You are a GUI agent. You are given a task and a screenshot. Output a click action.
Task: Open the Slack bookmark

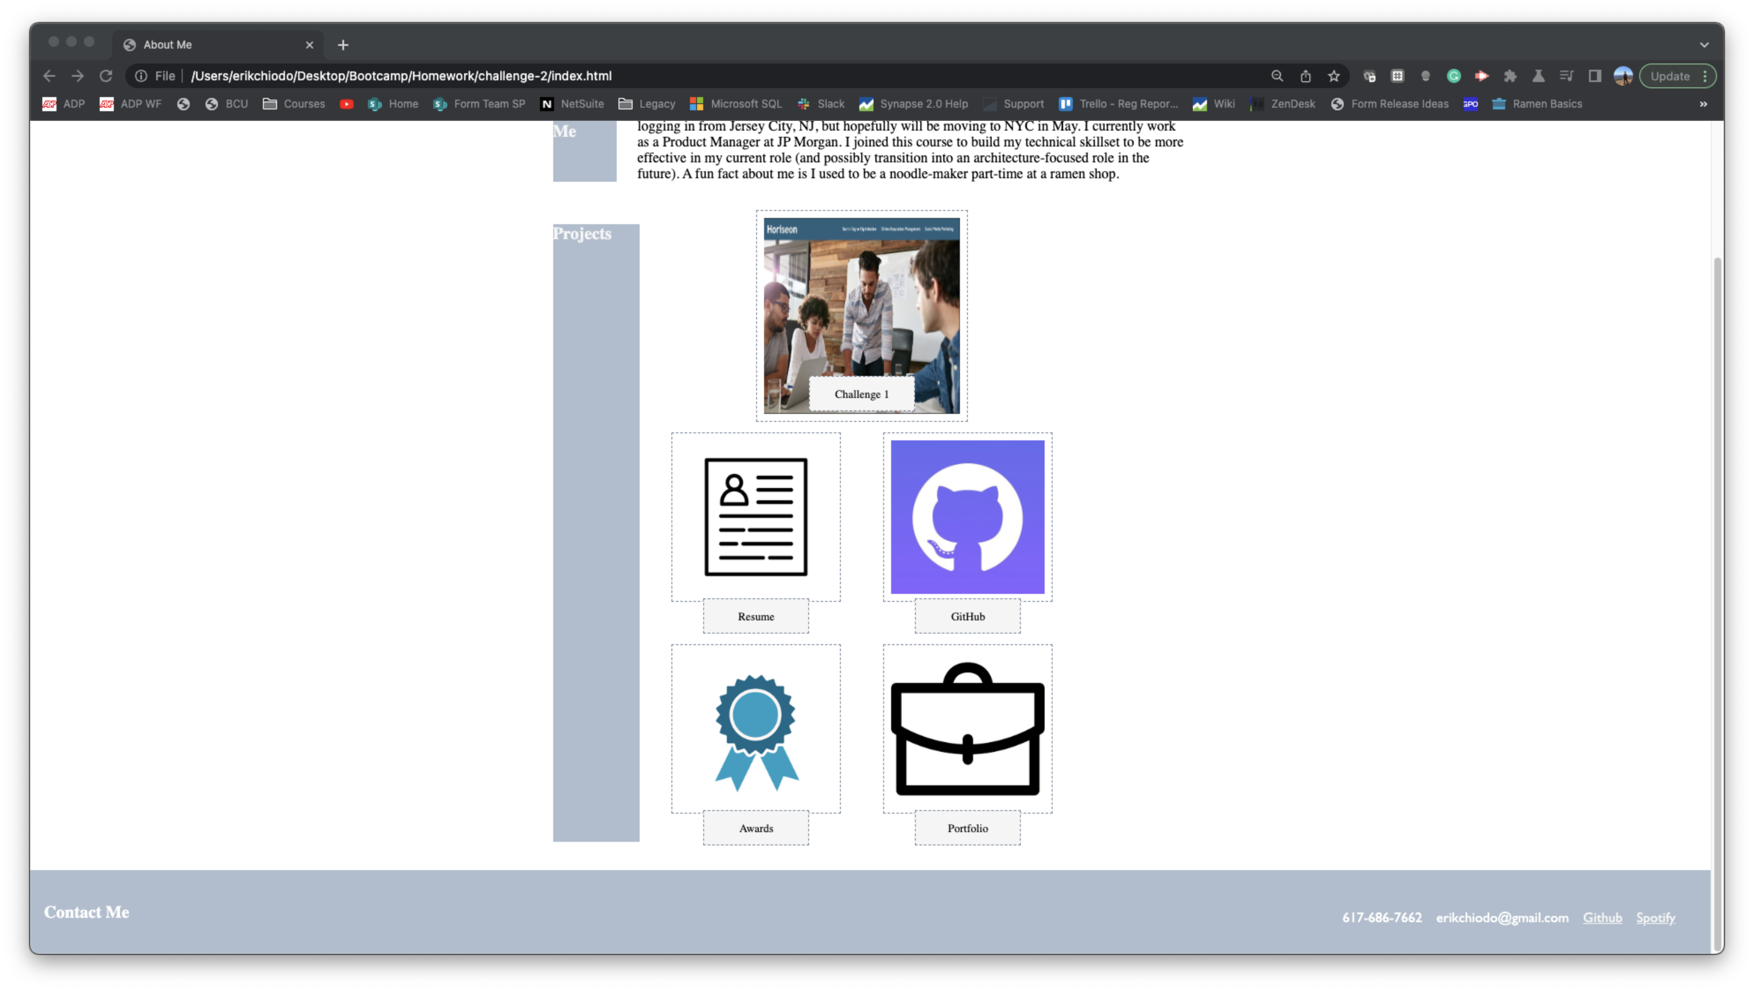tap(821, 104)
